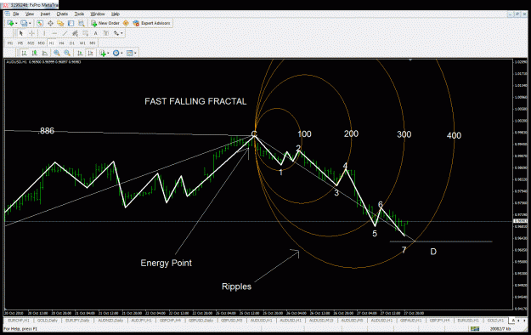
Task: Click connection status bars icon
Action: [x=475, y=329]
